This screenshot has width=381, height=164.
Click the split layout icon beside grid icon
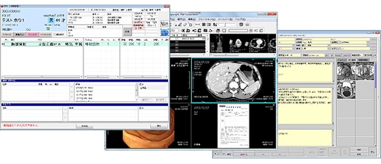pos(208,25)
